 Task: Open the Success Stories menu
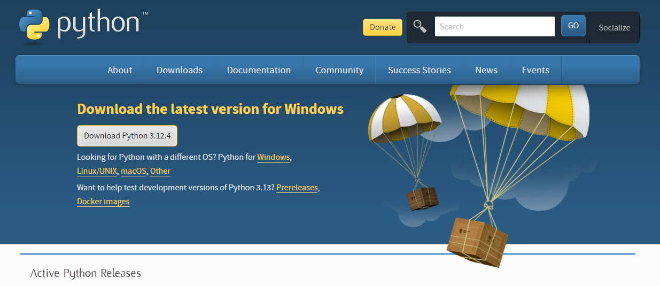(420, 70)
